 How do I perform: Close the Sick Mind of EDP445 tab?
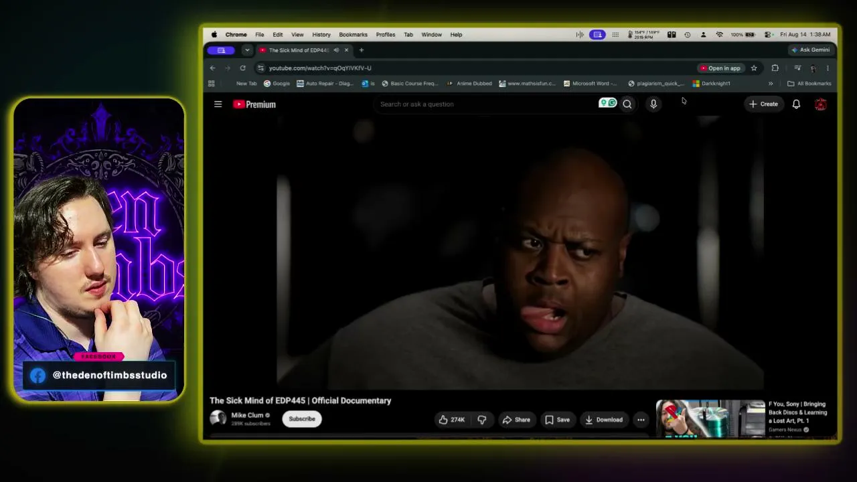pyautogui.click(x=346, y=50)
